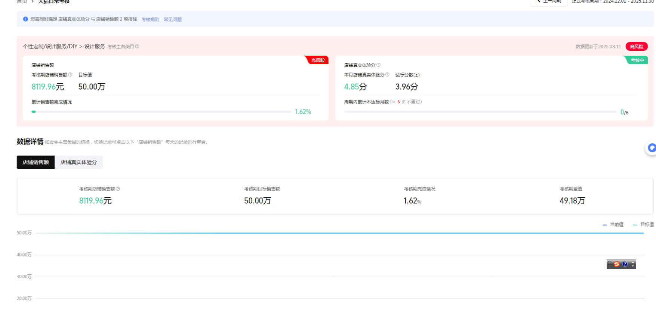Click the 累计销售额完成情况 progress bar

(161, 112)
